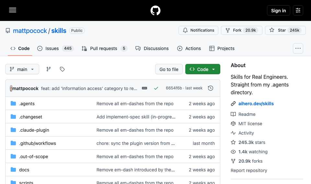Click the folder icon next to .github/workflows
Screen dimensions: 311x184
[x=13, y=143]
